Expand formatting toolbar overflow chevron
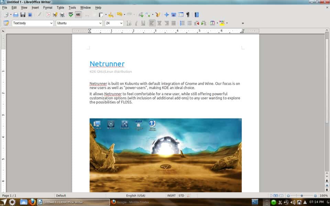Image resolution: width=330 pixels, height=206 pixels. (x=243, y=23)
